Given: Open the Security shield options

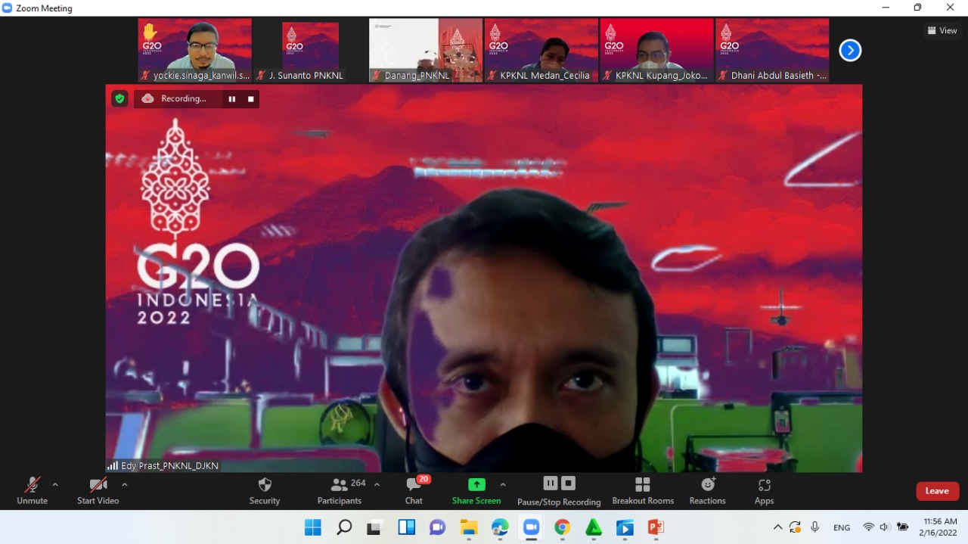Looking at the screenshot, I should coord(264,490).
